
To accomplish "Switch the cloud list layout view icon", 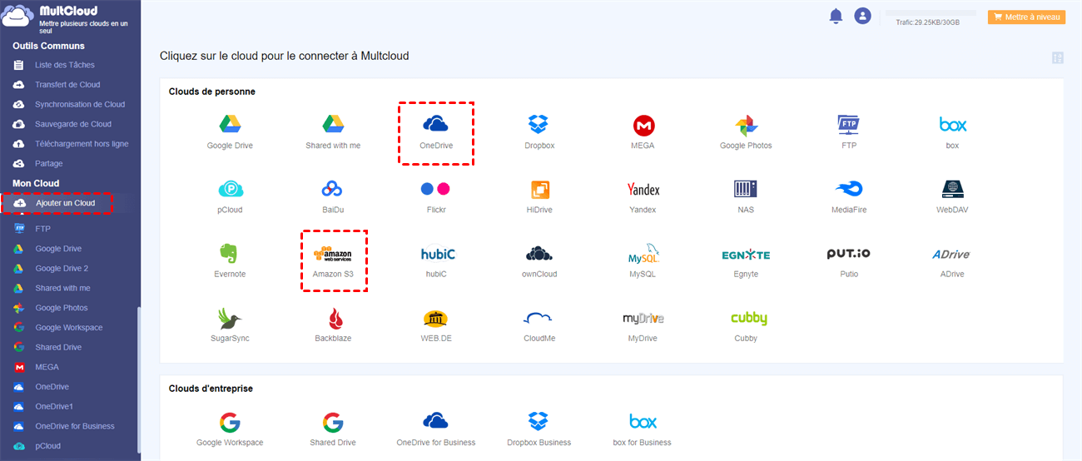I will (1058, 57).
